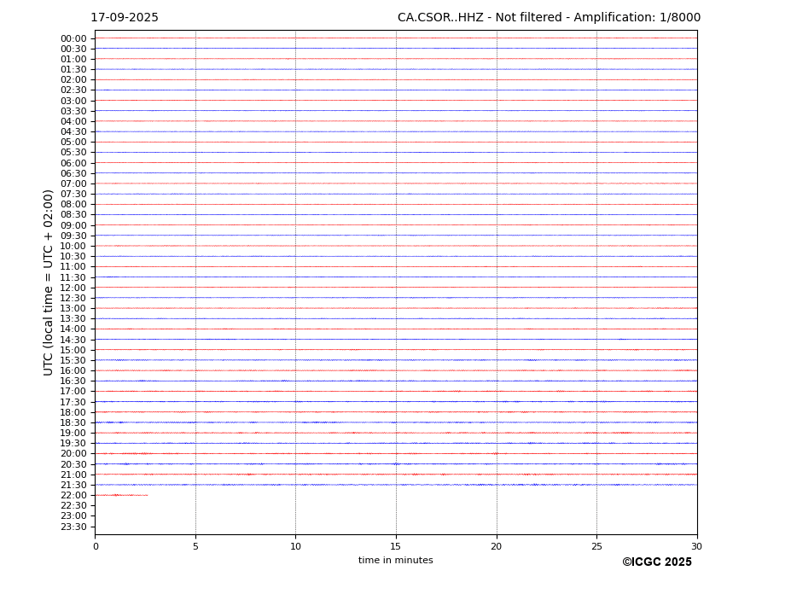Select the 08:30 time row label

coord(73,215)
